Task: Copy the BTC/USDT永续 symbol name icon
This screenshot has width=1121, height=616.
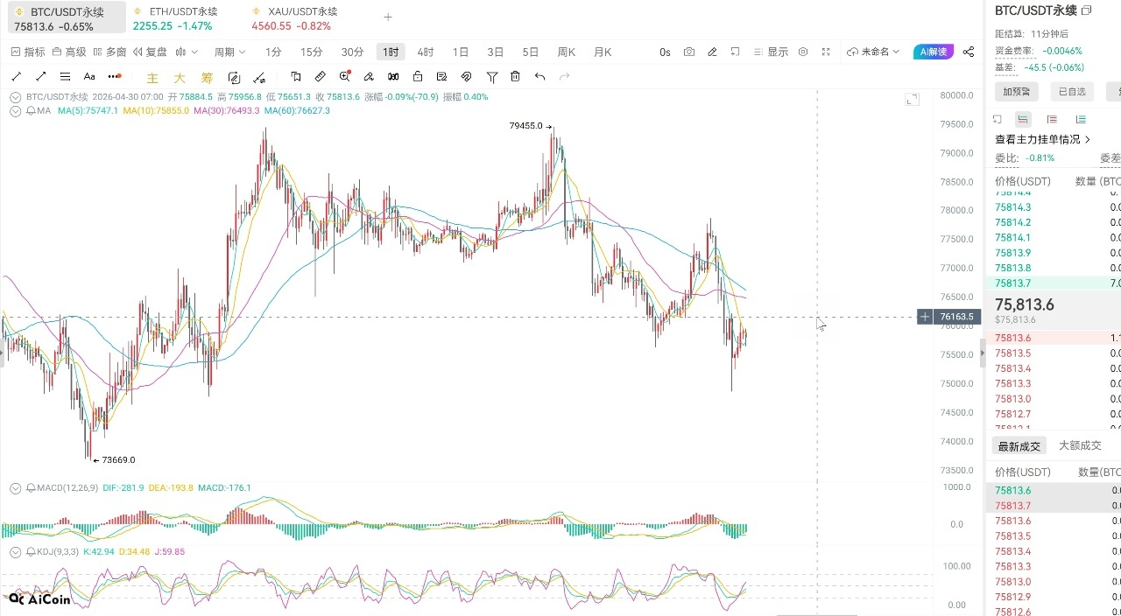Action: point(1087,10)
